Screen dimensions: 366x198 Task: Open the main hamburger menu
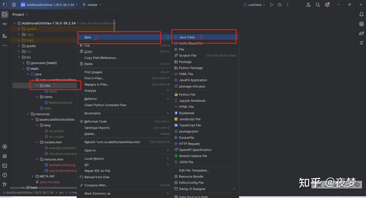[x=14, y=5]
